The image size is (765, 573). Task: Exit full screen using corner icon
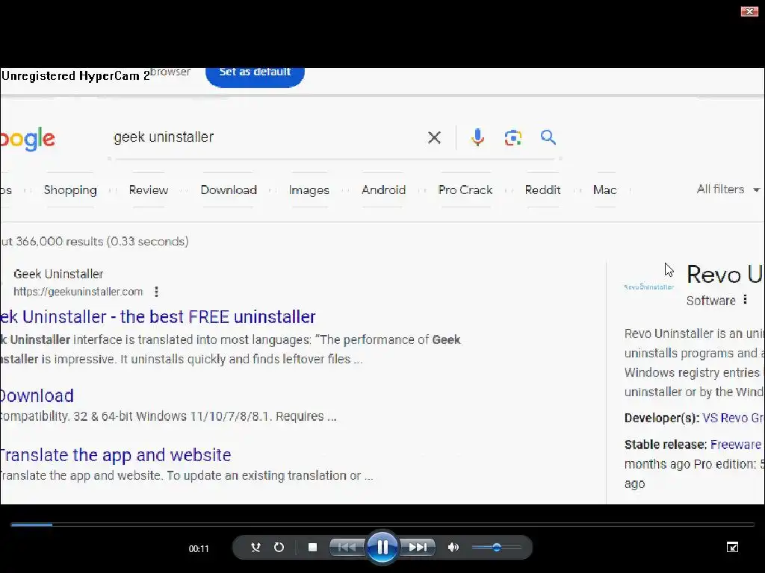point(732,547)
